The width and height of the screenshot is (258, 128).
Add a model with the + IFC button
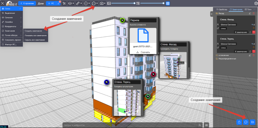coord(51,3)
